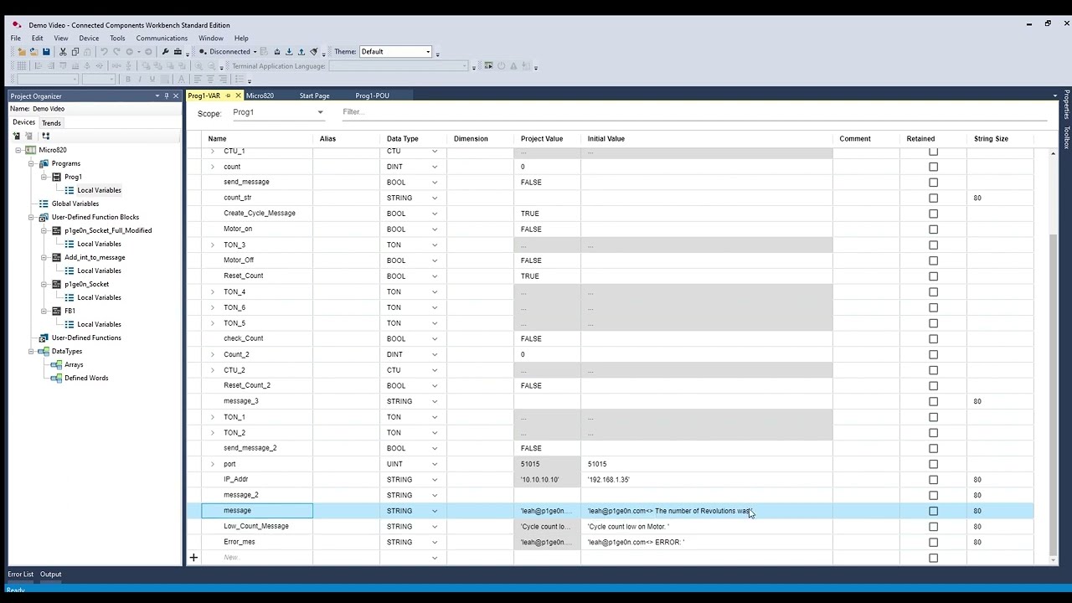This screenshot has width=1072, height=603.
Task: Click Add device icon in Project Organizer
Action: 18,136
